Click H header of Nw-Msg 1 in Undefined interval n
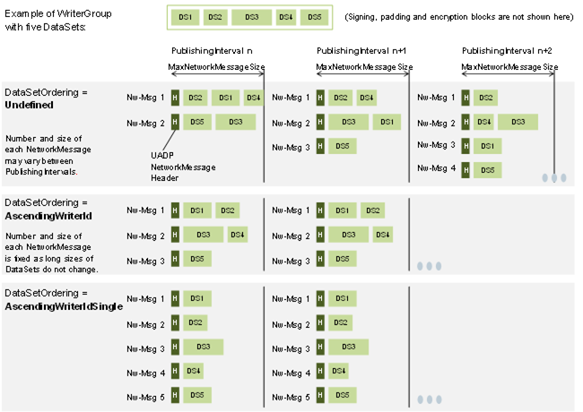The image size is (583, 412). click(175, 97)
